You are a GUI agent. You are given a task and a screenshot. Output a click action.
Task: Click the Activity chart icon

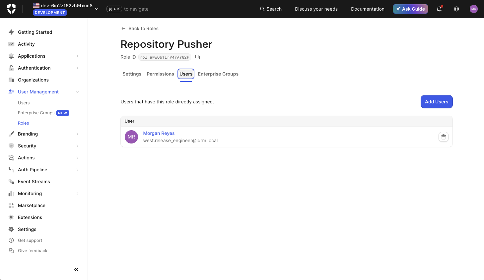point(11,44)
